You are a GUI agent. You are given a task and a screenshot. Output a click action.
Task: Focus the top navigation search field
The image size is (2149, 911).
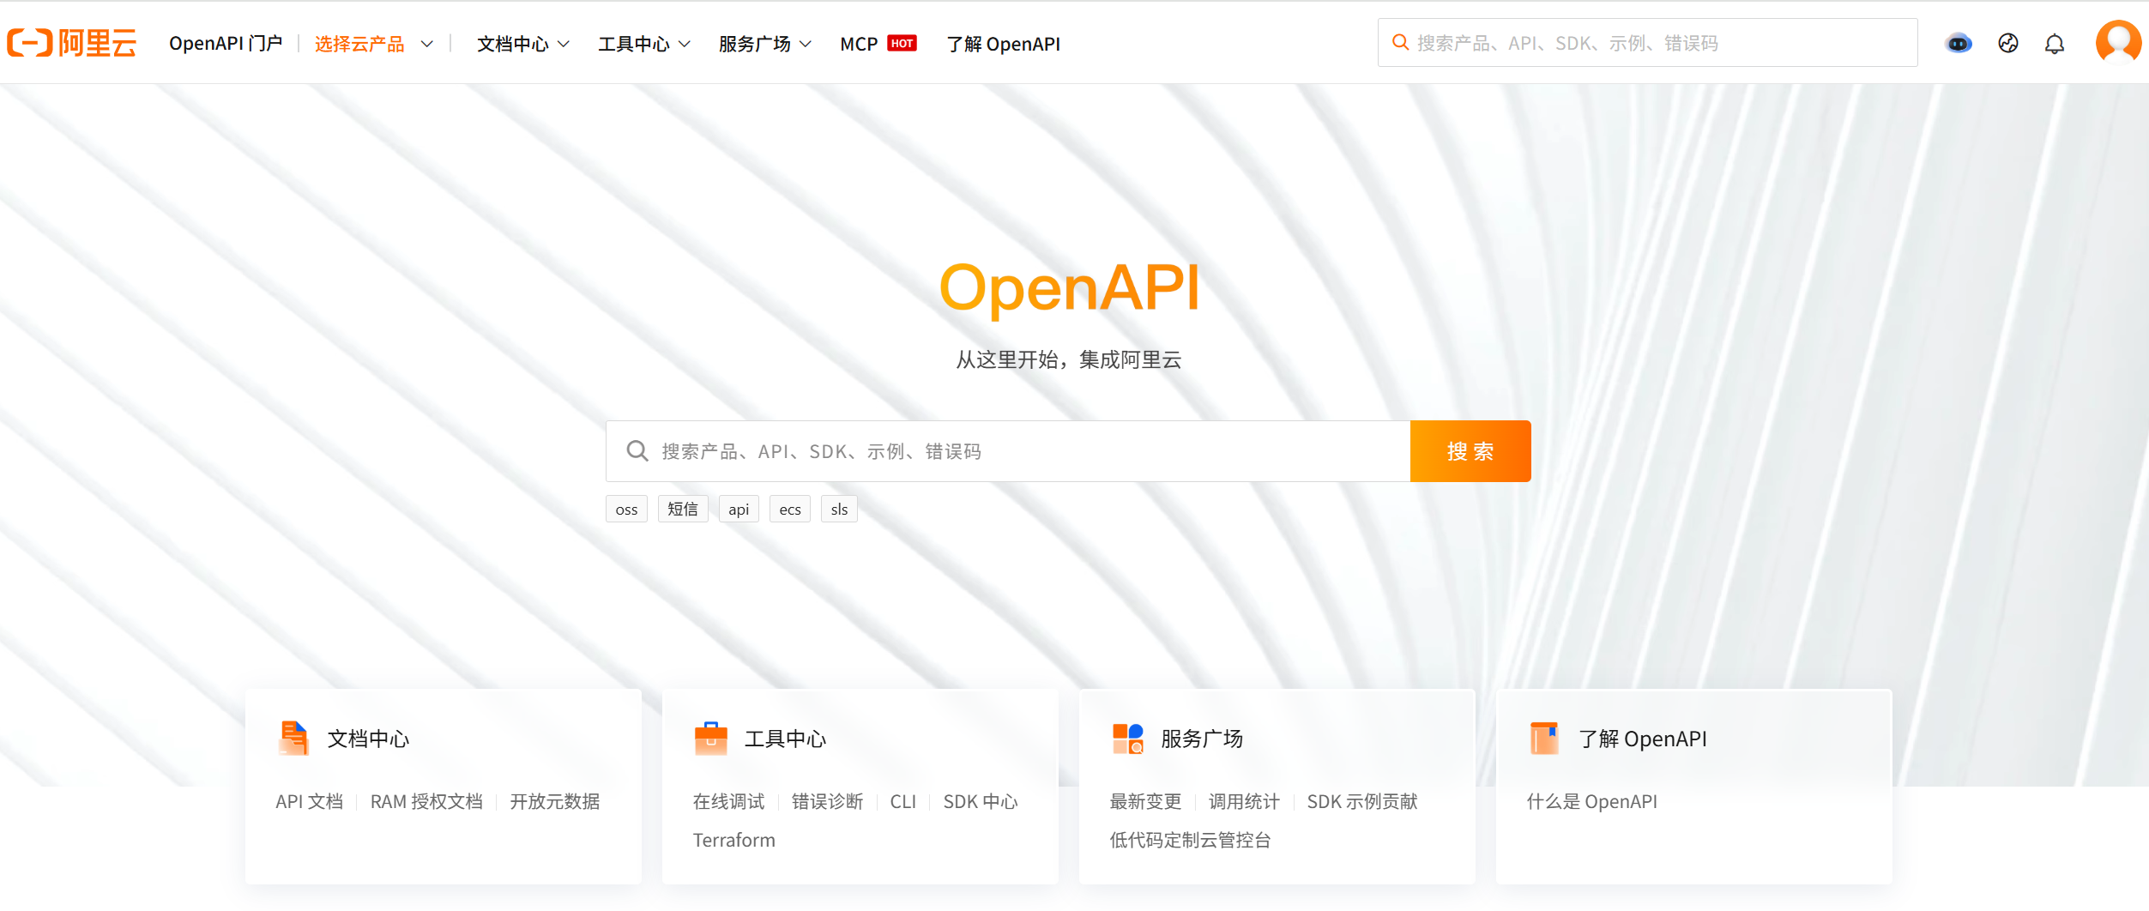point(1647,42)
